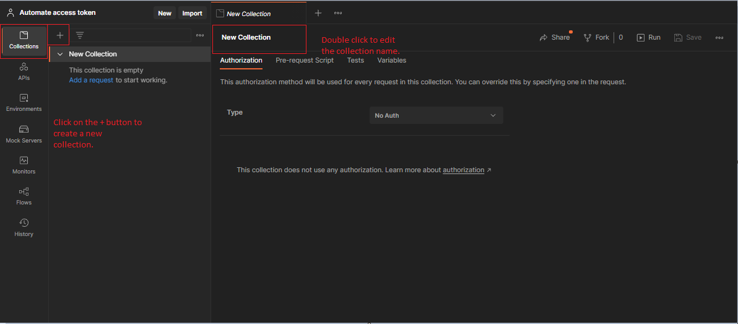Image resolution: width=738 pixels, height=324 pixels.
Task: Open the Environments sidebar section
Action: pyautogui.click(x=24, y=103)
